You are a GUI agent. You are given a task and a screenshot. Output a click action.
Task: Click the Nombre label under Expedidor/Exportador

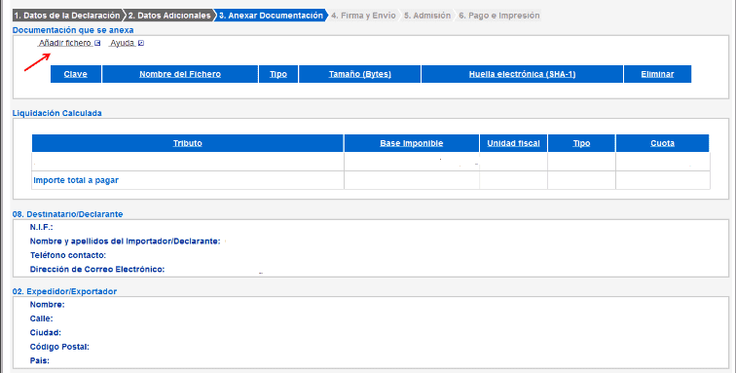tap(47, 305)
